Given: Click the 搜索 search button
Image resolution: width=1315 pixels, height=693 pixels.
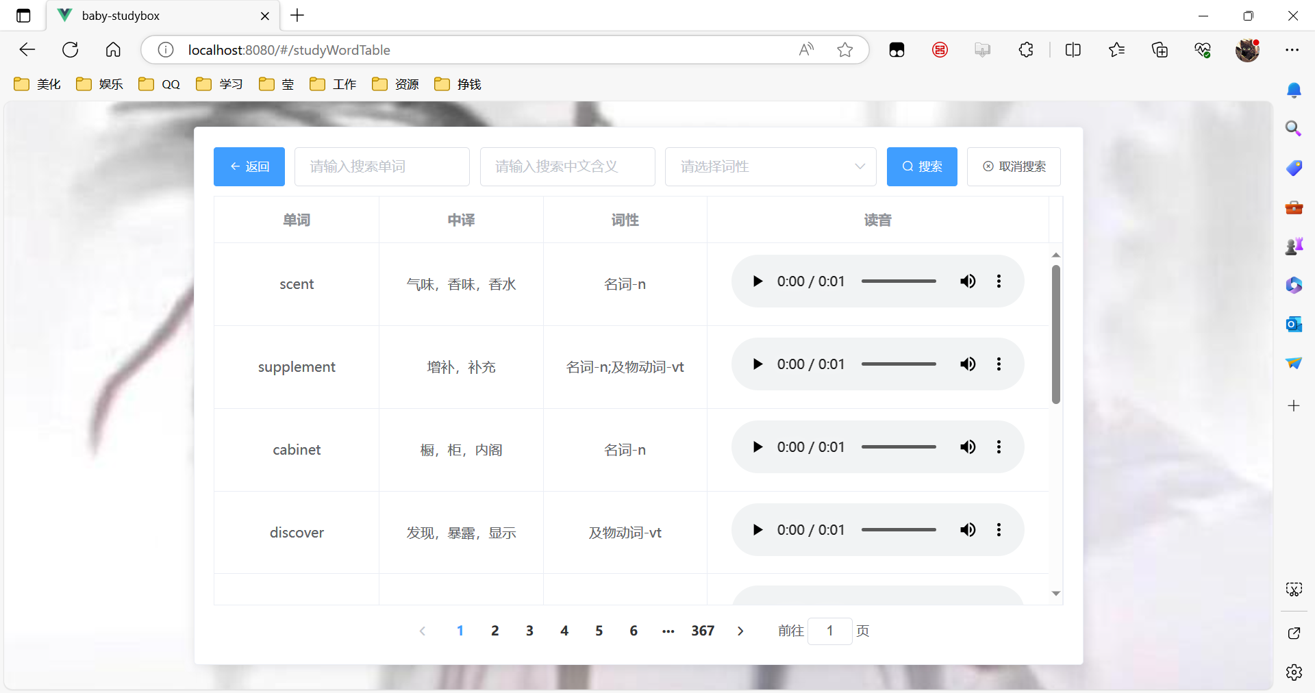Looking at the screenshot, I should pyautogui.click(x=922, y=166).
